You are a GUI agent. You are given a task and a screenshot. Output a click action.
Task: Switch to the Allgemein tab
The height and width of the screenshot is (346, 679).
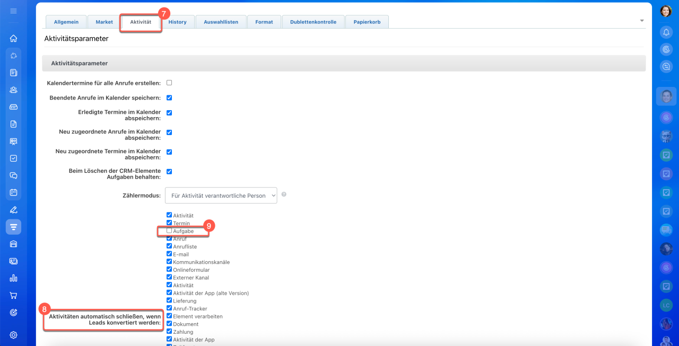pos(66,22)
